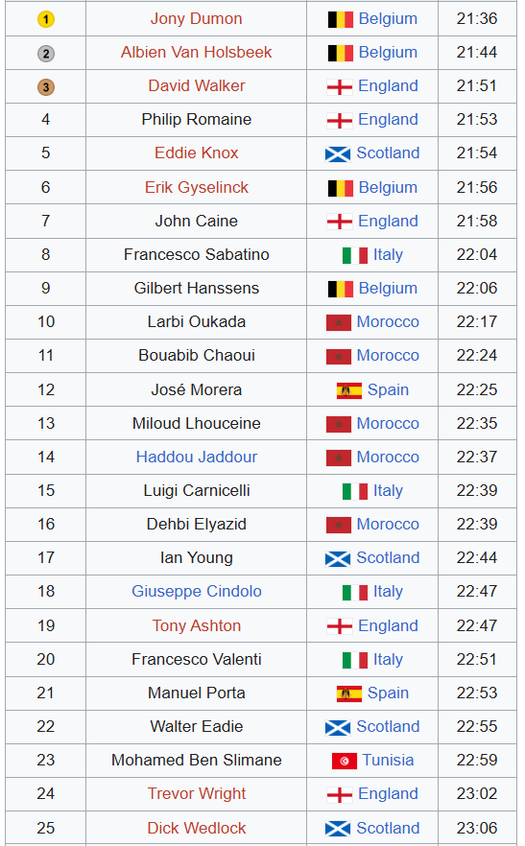Click the Tunisia country link
Screen dimensions: 525x846
tap(388, 761)
